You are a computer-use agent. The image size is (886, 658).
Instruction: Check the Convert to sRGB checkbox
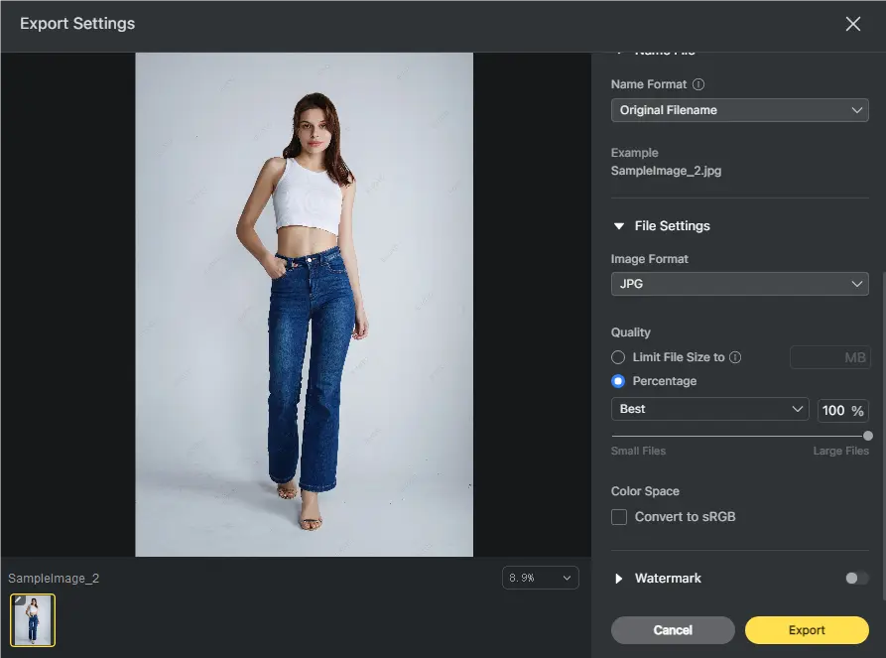[x=619, y=517]
